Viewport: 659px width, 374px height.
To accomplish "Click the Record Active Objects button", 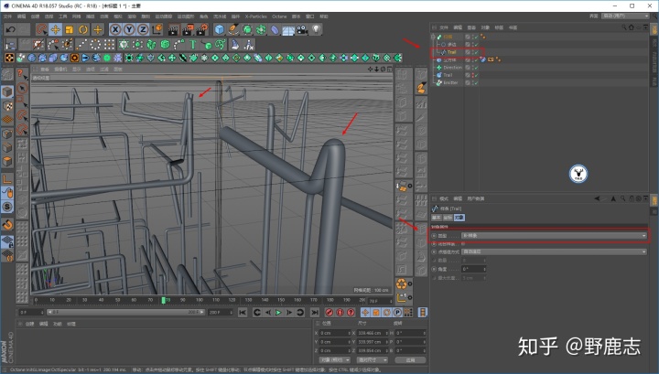I will pos(329,313).
